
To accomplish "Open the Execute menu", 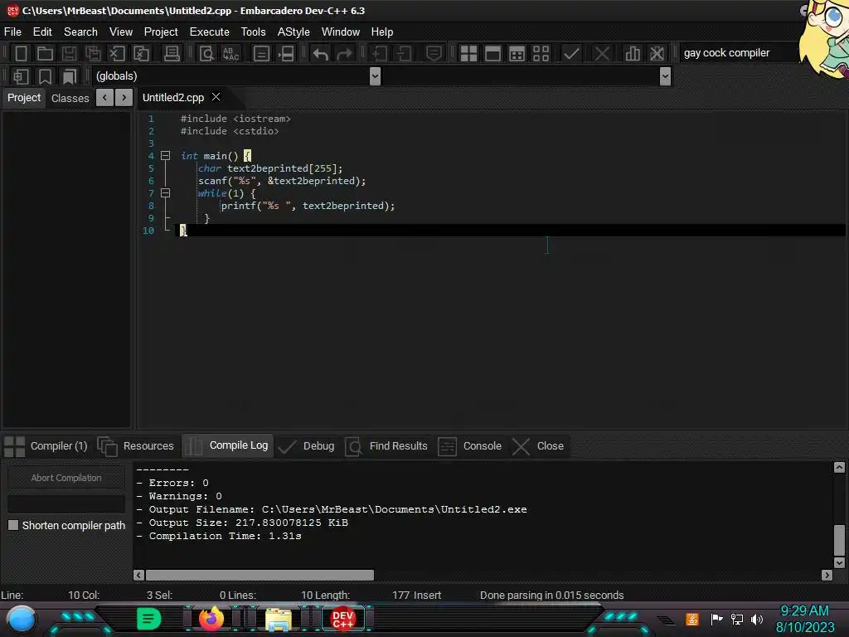I will pos(210,32).
